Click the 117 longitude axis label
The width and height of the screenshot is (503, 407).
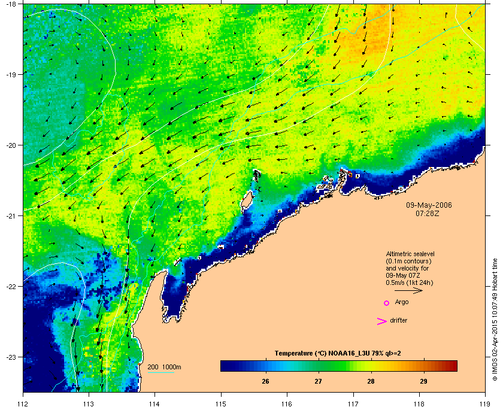point(353,404)
